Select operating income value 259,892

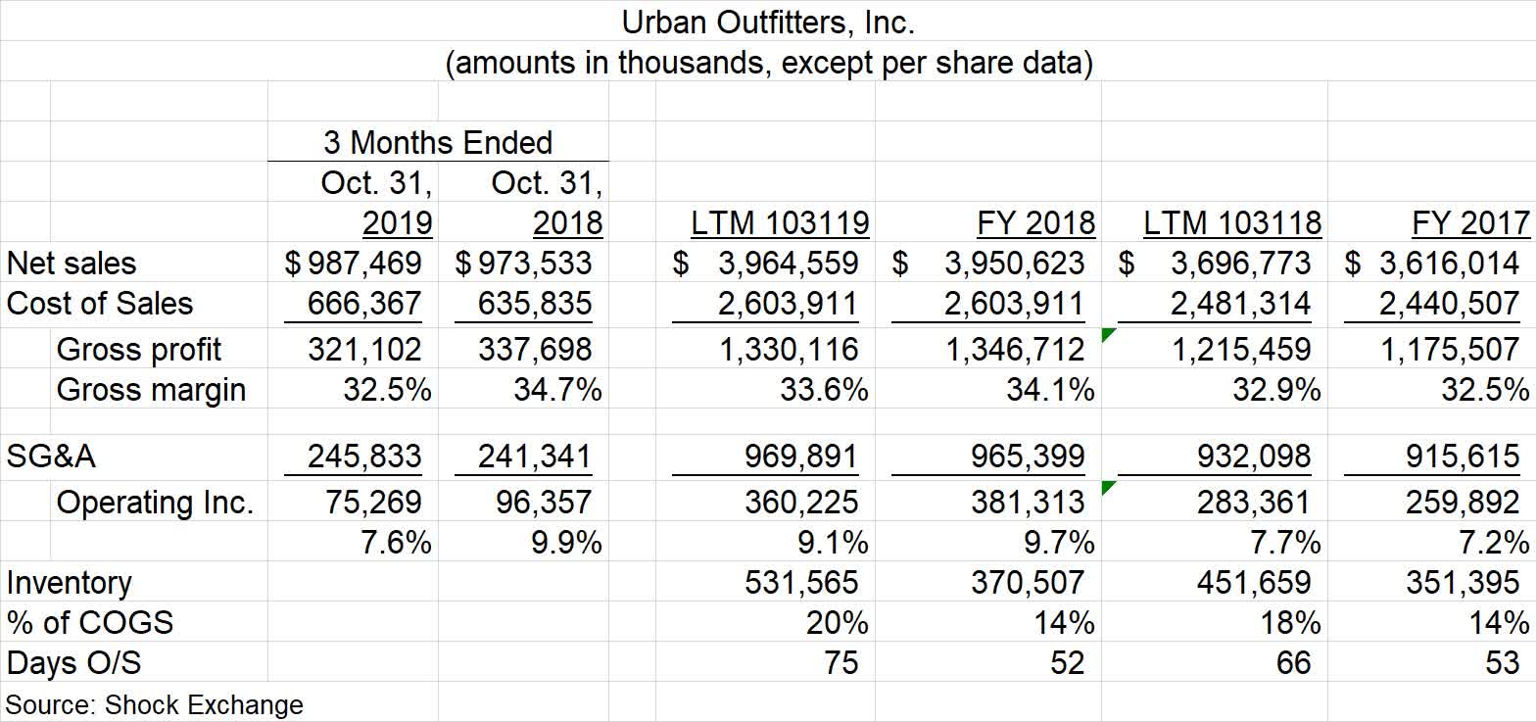click(x=1463, y=503)
